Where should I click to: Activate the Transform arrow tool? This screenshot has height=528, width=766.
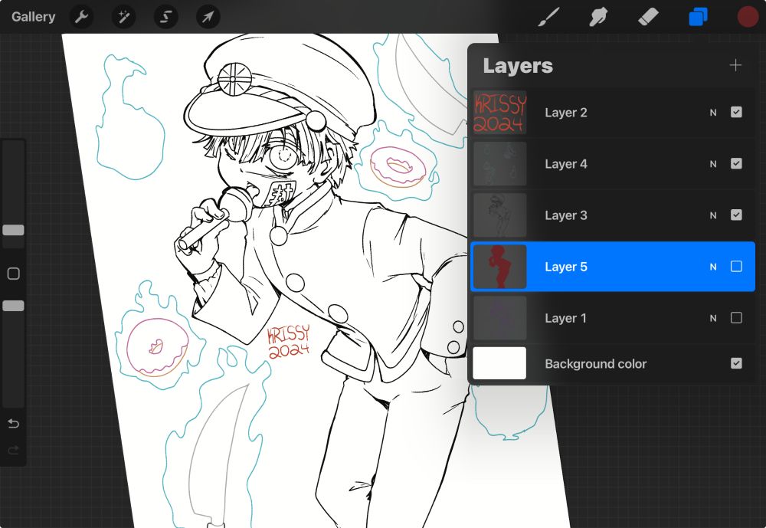tap(208, 17)
